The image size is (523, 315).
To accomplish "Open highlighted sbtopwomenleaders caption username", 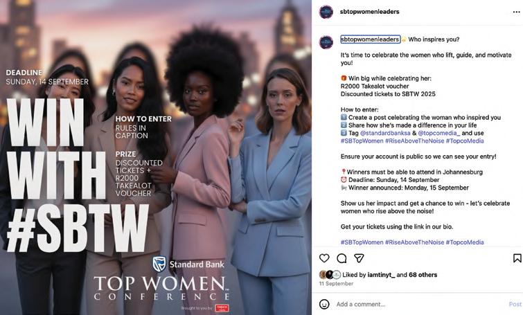I will coord(370,39).
